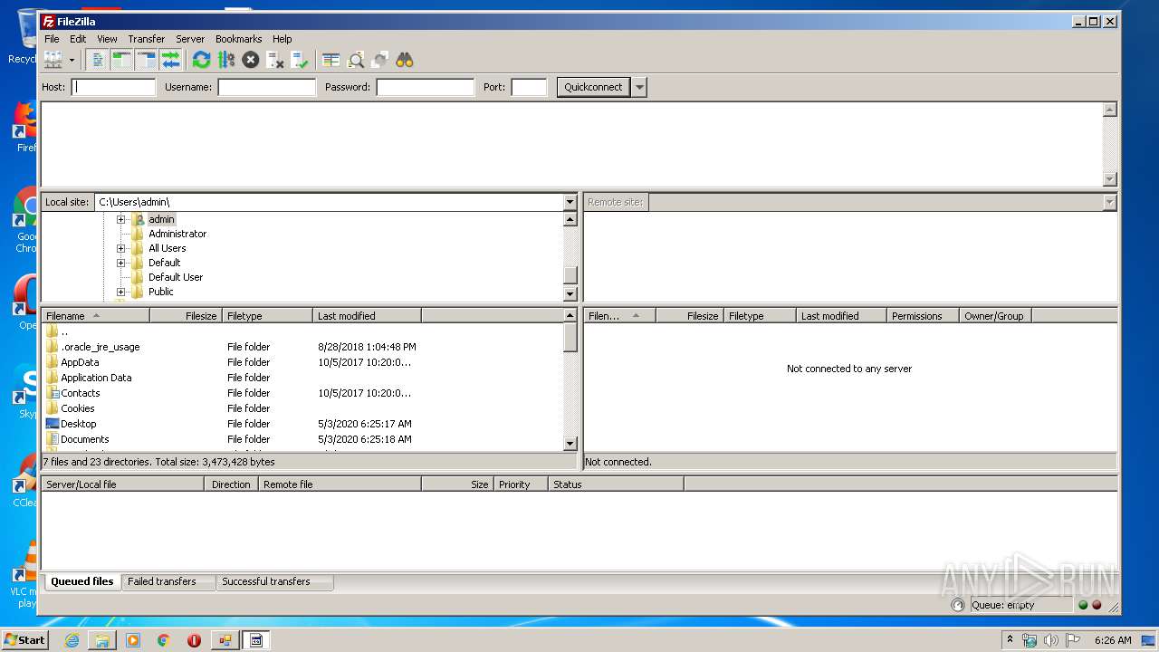Select the Application Data folder row
This screenshot has height=652, width=1159.
click(x=302, y=378)
